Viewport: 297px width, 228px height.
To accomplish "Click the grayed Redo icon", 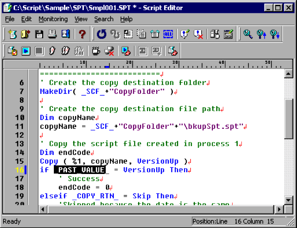I will [x=115, y=35].
